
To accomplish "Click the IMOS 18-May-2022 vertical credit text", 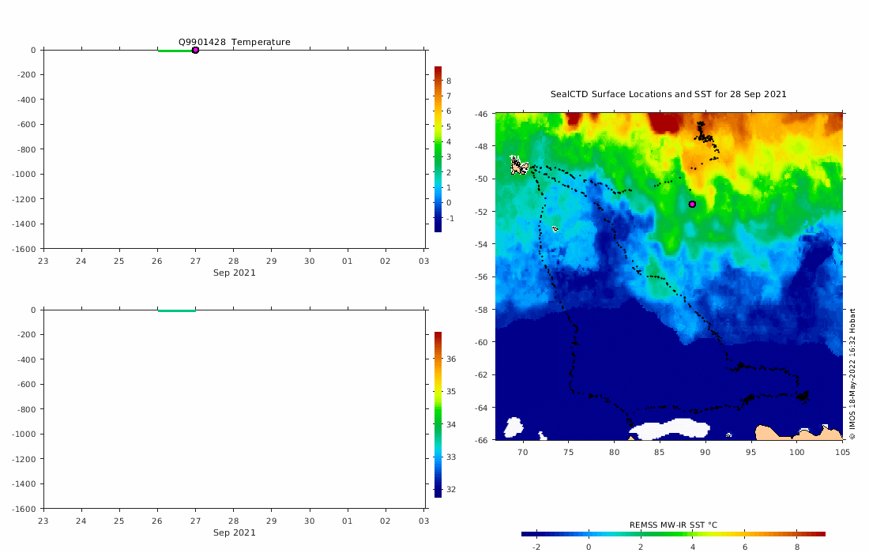I will pos(852,374).
